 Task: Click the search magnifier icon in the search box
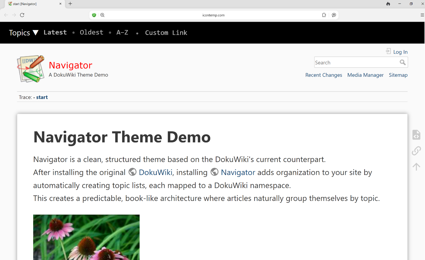point(403,62)
